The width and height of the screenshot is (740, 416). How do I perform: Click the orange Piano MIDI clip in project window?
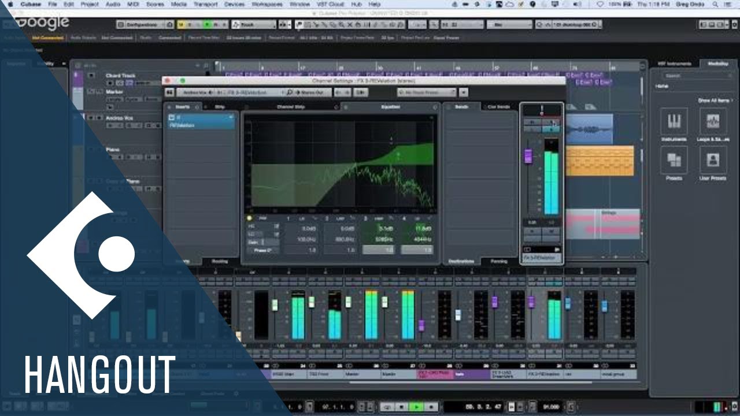coord(599,161)
